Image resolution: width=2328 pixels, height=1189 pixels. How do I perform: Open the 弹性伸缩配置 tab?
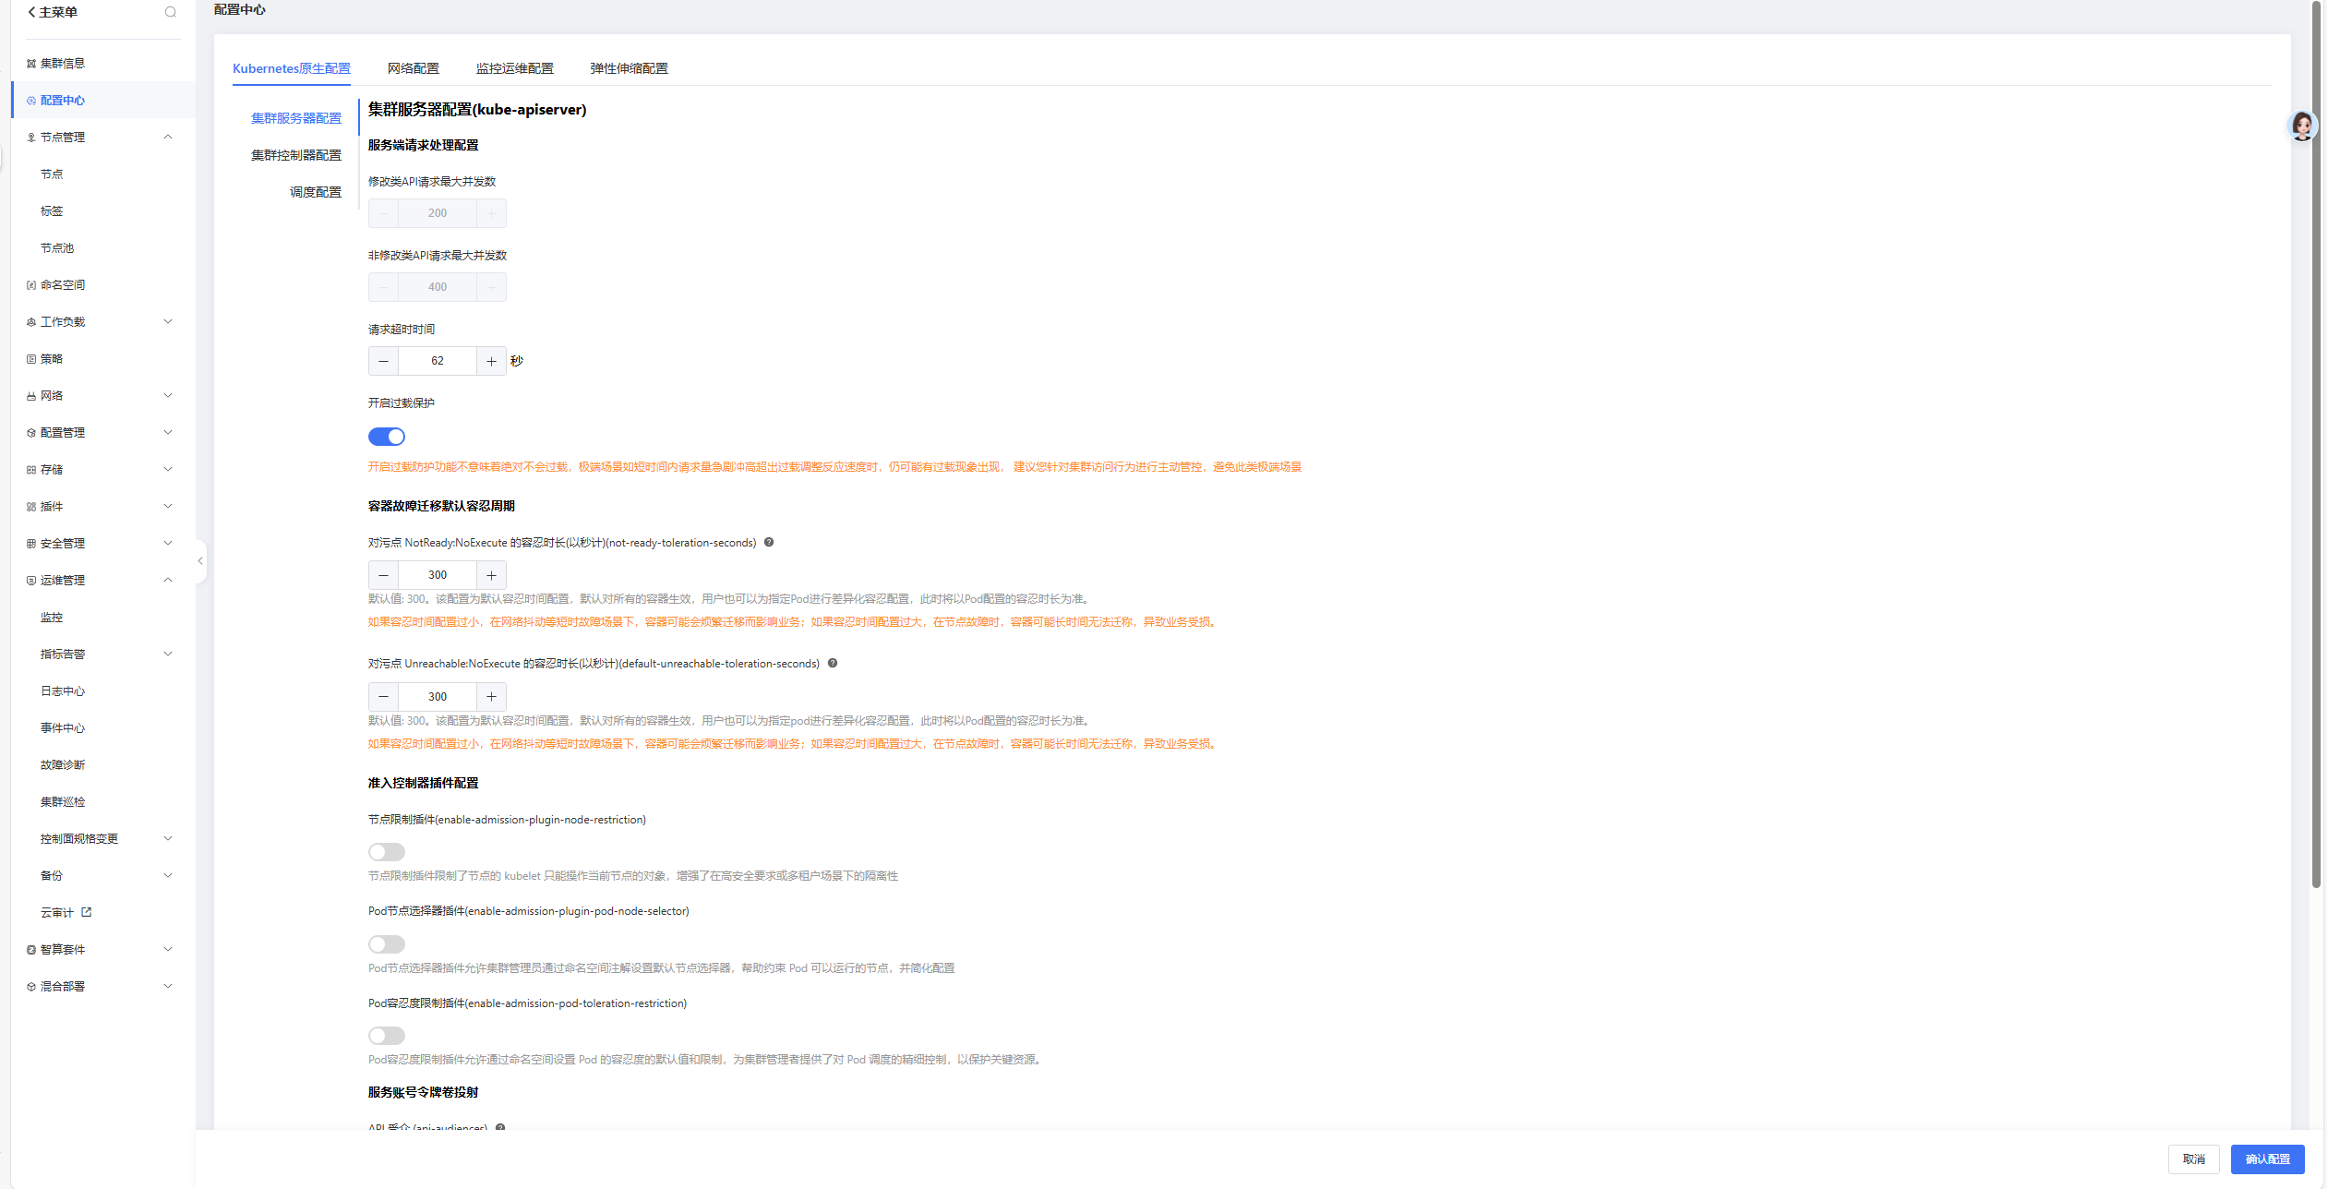(629, 68)
